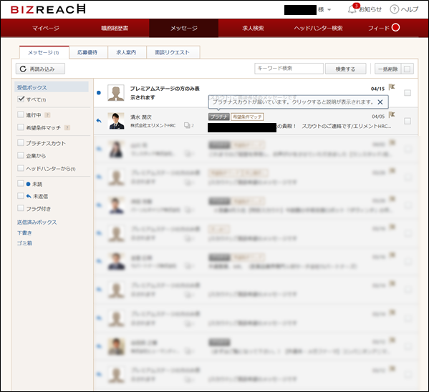
Task: Click the reload icon in 再読み込み button
Action: click(23, 69)
